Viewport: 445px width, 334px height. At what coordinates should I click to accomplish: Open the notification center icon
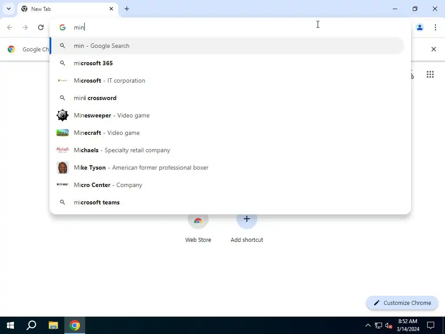[x=431, y=325]
